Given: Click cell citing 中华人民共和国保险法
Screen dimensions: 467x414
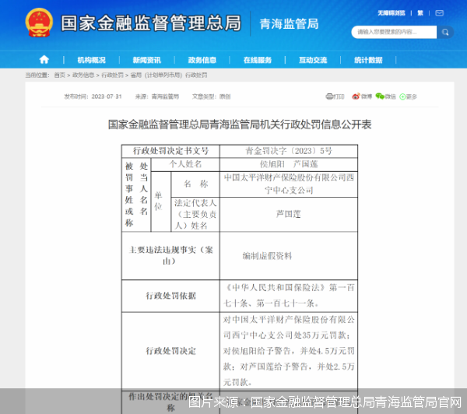Looking at the screenshot, I should pyautogui.click(x=289, y=296).
